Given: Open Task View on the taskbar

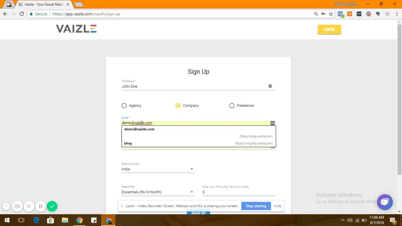Looking at the screenshot, I should 21,220.
